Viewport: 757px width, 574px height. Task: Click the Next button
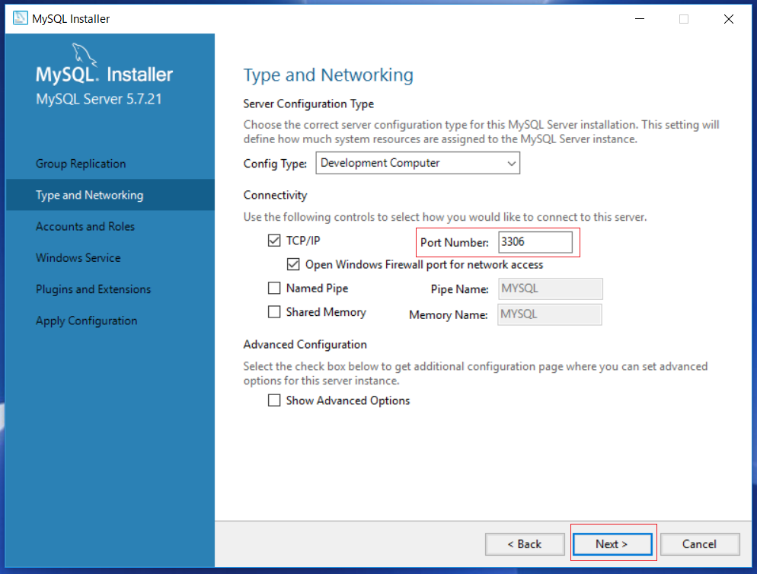612,544
